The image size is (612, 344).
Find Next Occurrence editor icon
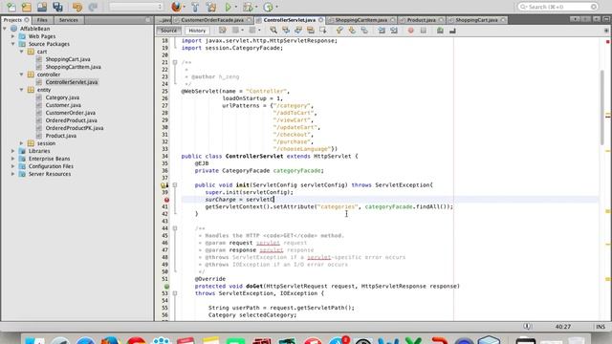click(298, 31)
